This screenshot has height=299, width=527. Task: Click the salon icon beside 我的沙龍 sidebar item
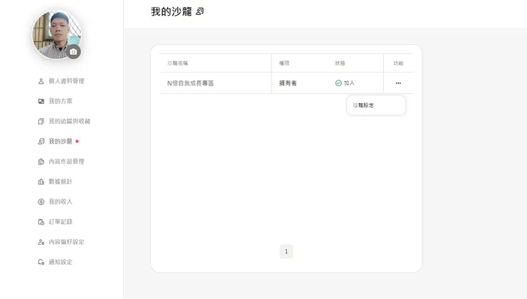click(x=41, y=142)
